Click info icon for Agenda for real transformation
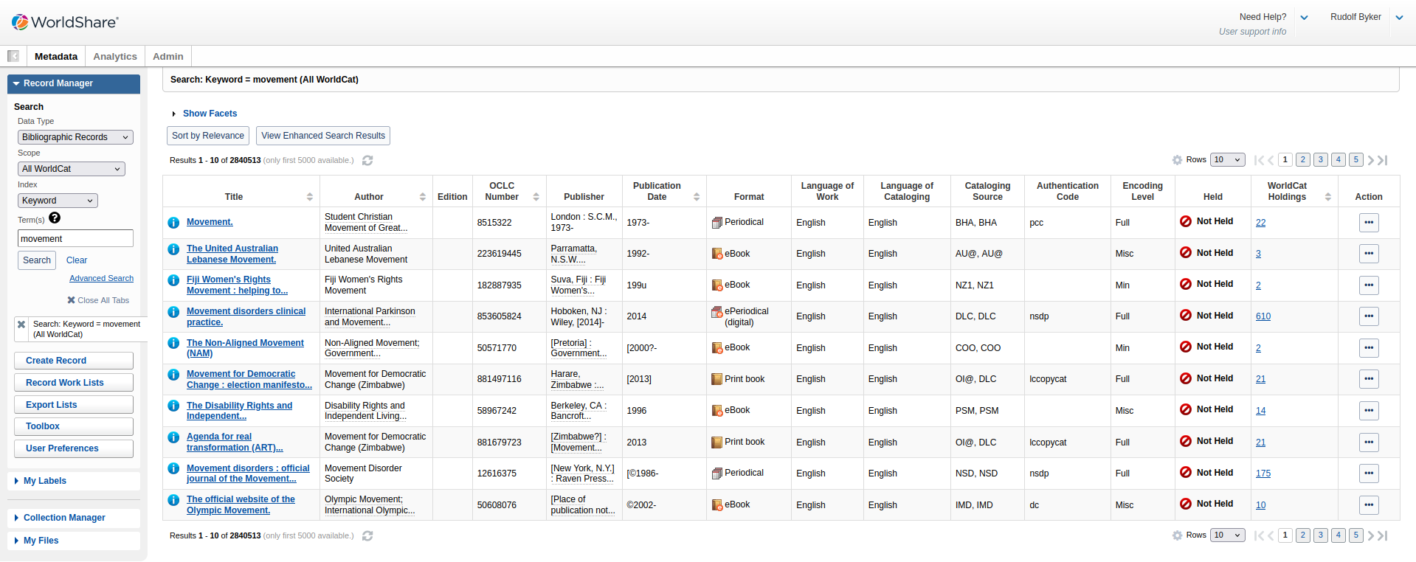The height and width of the screenshot is (562, 1416). pos(173,437)
